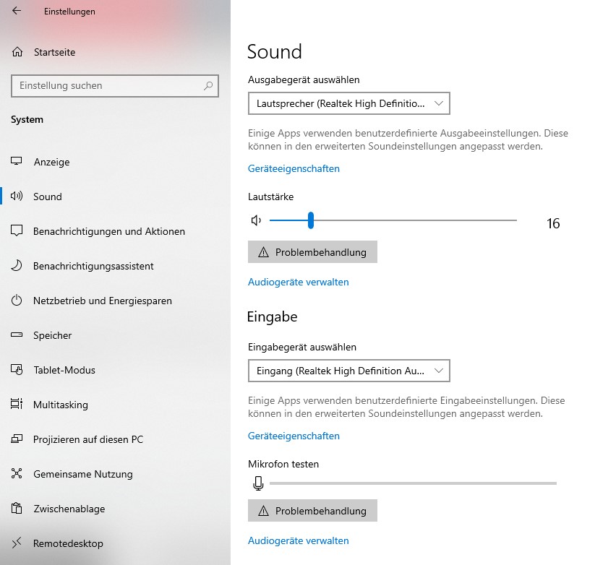Open the output Geräteeigenschaften link

click(294, 168)
